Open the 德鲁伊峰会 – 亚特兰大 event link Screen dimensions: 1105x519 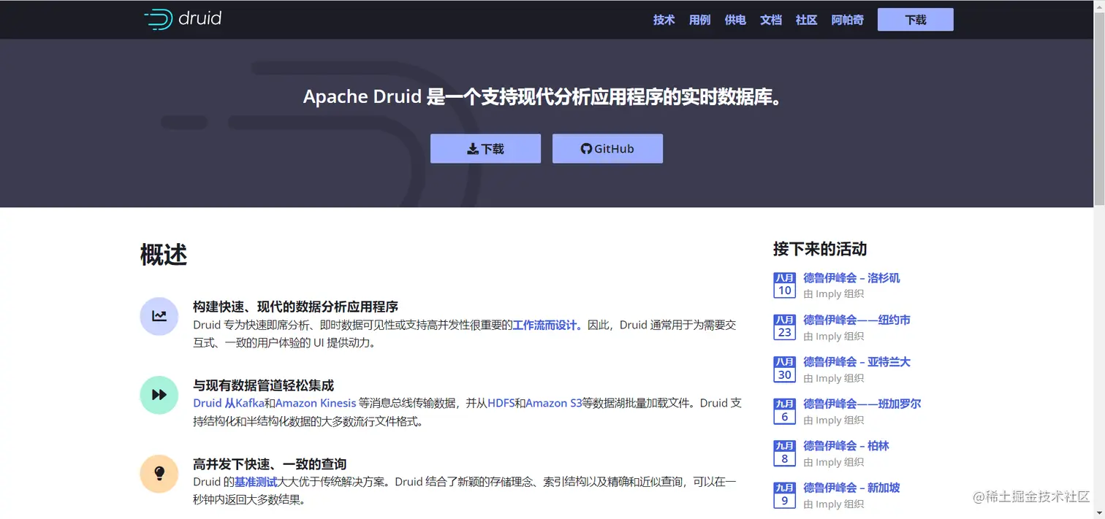pos(857,362)
